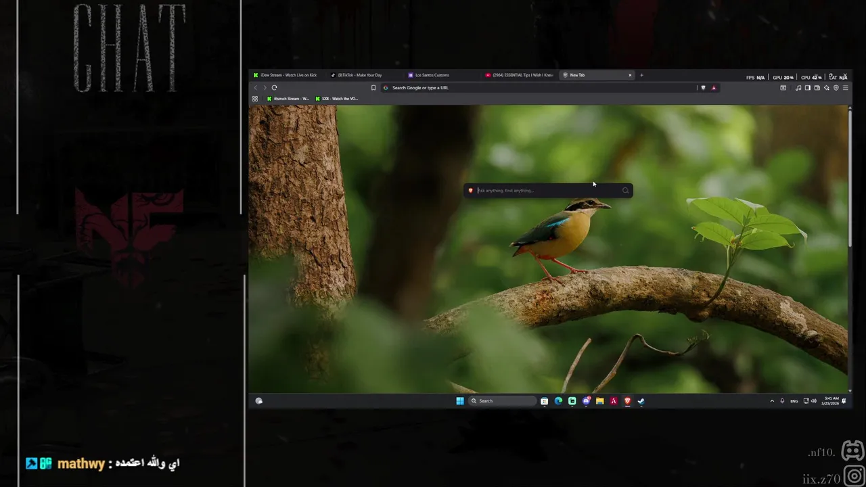Screen dimensions: 866x487
Task: Switch input language via ENG indicator
Action: [x=794, y=401]
